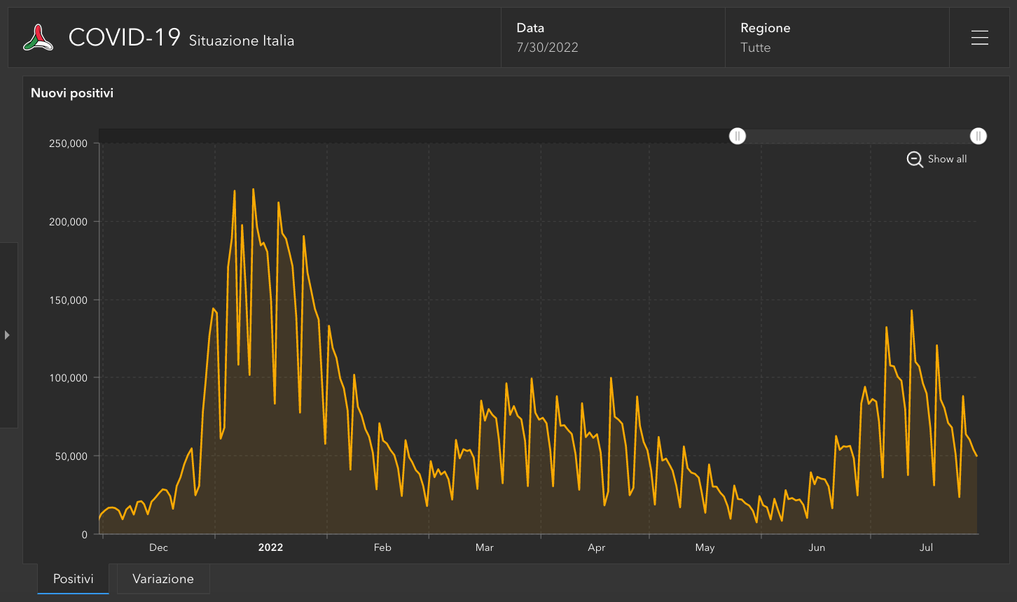Click the Nuovi positivi chart heading
The width and height of the screenshot is (1017, 602).
click(x=72, y=93)
